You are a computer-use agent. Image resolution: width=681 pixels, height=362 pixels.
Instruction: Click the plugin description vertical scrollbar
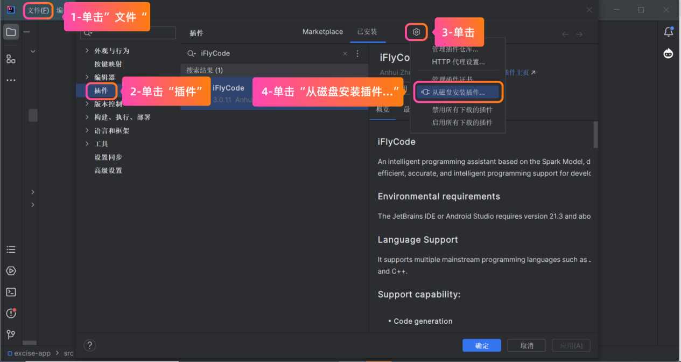click(595, 134)
